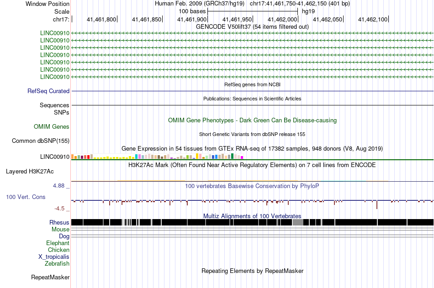Screen dimensions: 434x288
Task: Click LINC00910 label beside GTEx expression bars
Action: (x=55, y=157)
